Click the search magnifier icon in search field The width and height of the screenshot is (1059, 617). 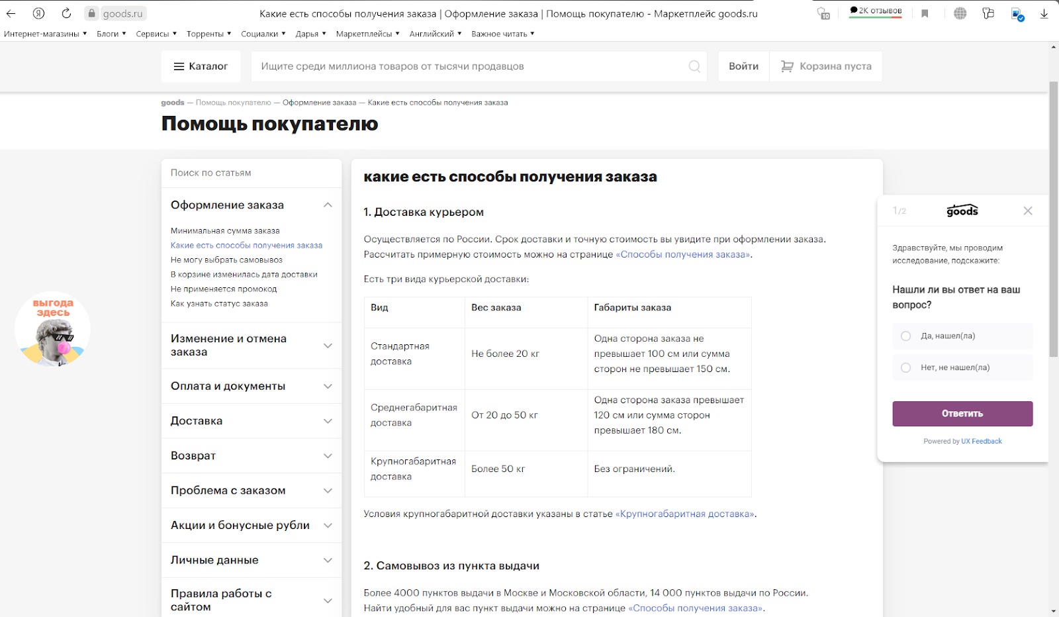(x=694, y=66)
